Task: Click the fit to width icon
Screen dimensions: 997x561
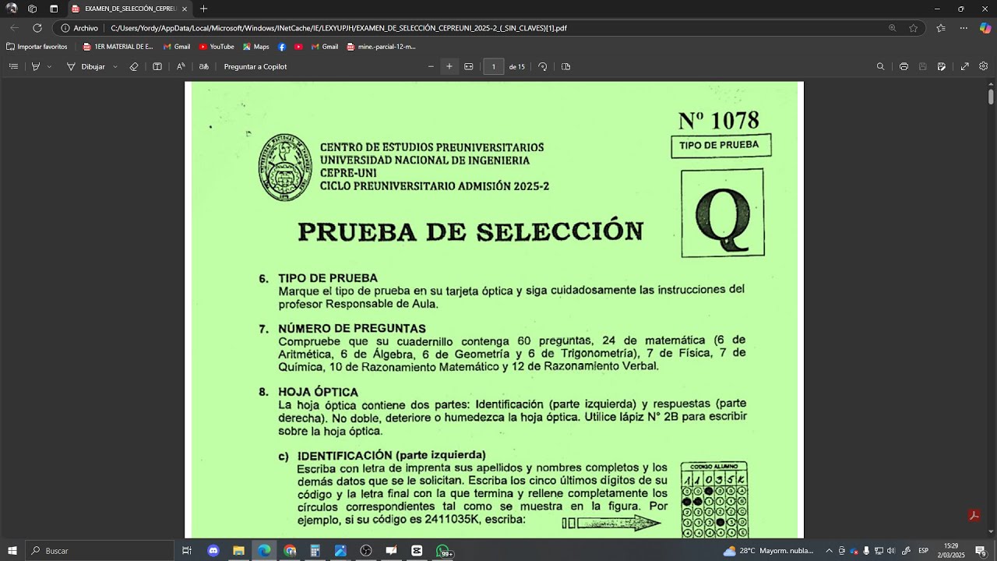Action: 469,66
